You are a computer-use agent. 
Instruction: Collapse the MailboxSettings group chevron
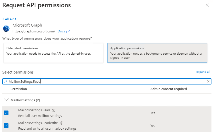tap(6, 100)
